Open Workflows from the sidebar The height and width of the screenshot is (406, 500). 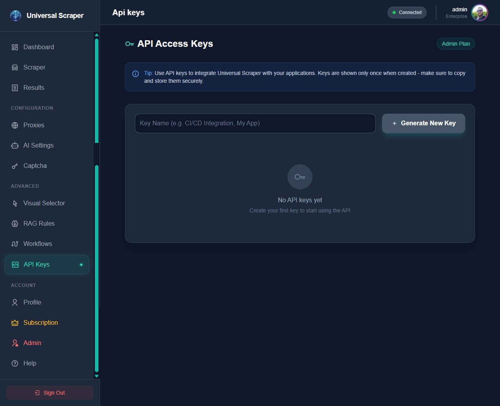tap(47, 244)
